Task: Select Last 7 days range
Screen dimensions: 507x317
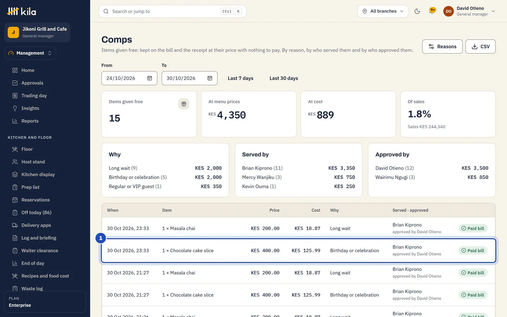Action: coord(240,78)
